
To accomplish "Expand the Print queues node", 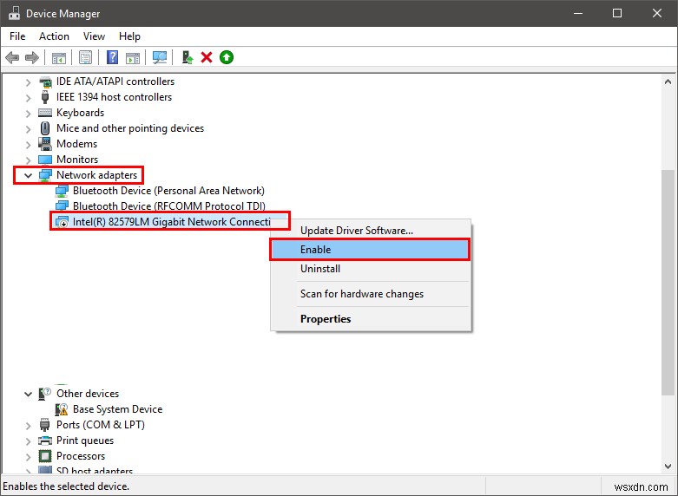I will [x=28, y=441].
